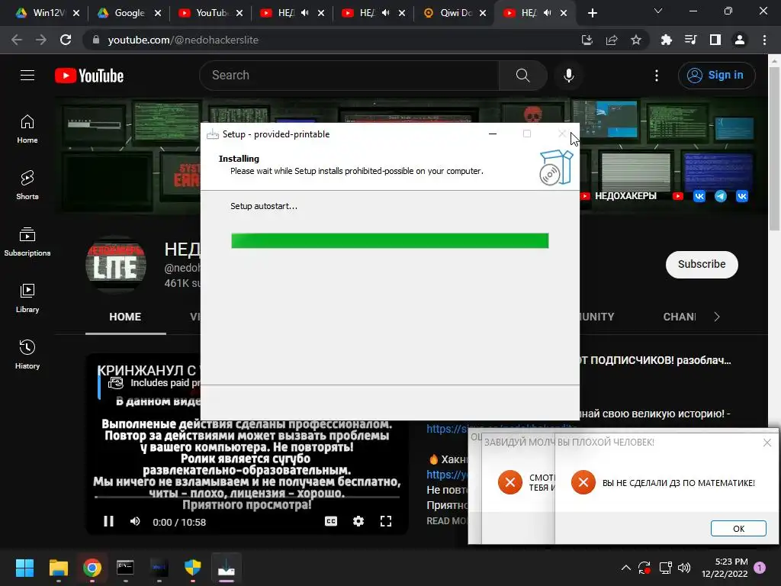Open clock and date 5:23 PM

725,568
